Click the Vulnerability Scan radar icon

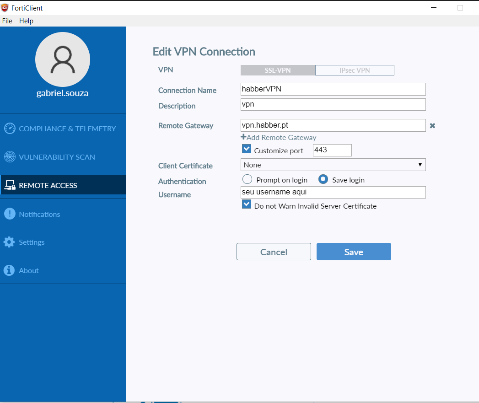tap(10, 157)
